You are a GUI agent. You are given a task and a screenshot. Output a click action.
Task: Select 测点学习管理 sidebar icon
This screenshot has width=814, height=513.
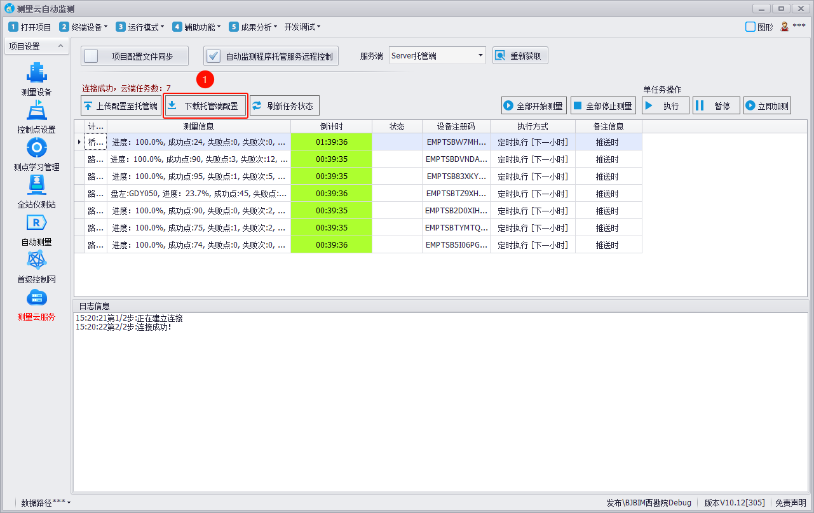point(36,148)
